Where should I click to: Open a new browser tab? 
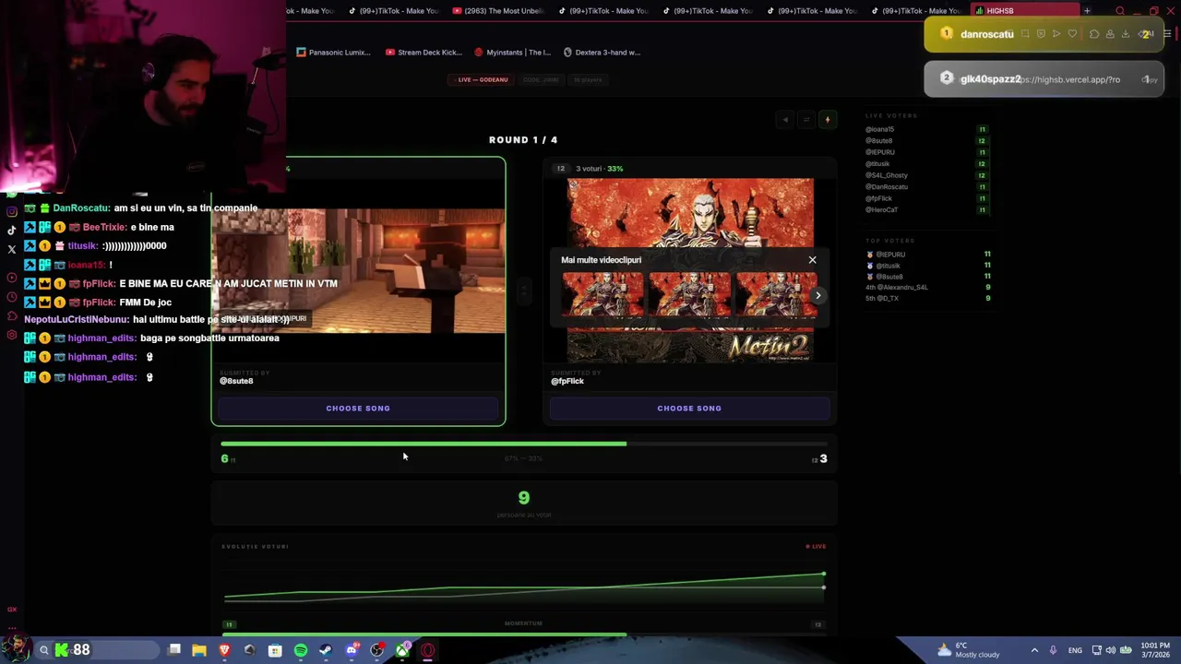[x=1087, y=11]
